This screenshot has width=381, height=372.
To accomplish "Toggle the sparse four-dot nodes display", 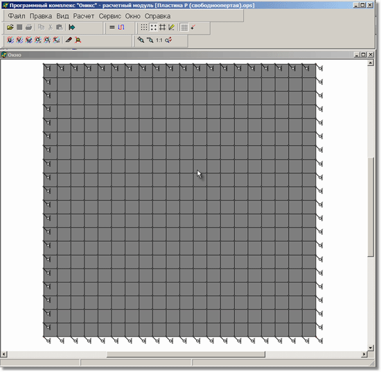I will point(153,27).
